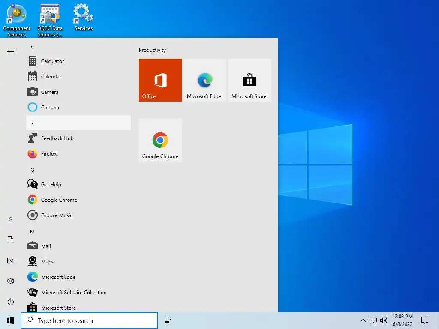Select the M letter group header
The width and height of the screenshot is (439, 329).
click(78, 232)
